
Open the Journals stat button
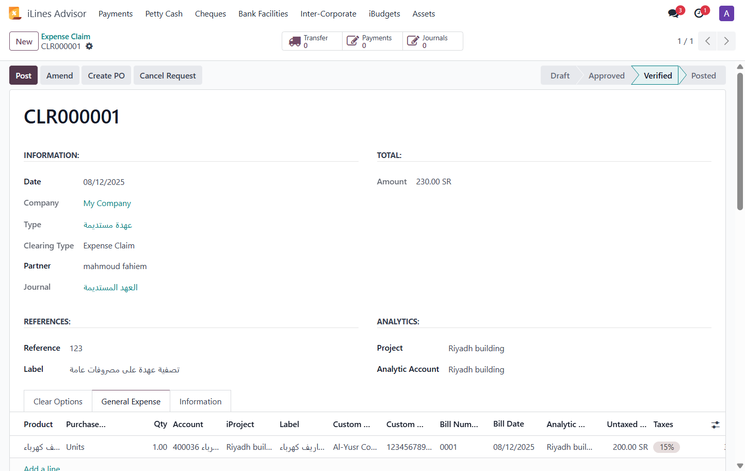tap(432, 41)
